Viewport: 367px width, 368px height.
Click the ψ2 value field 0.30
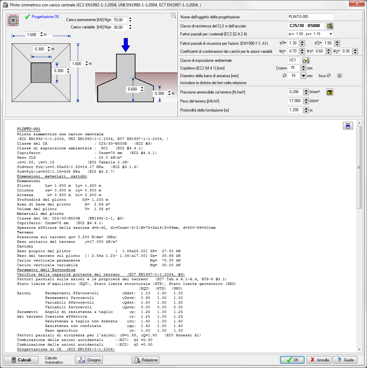click(x=347, y=51)
